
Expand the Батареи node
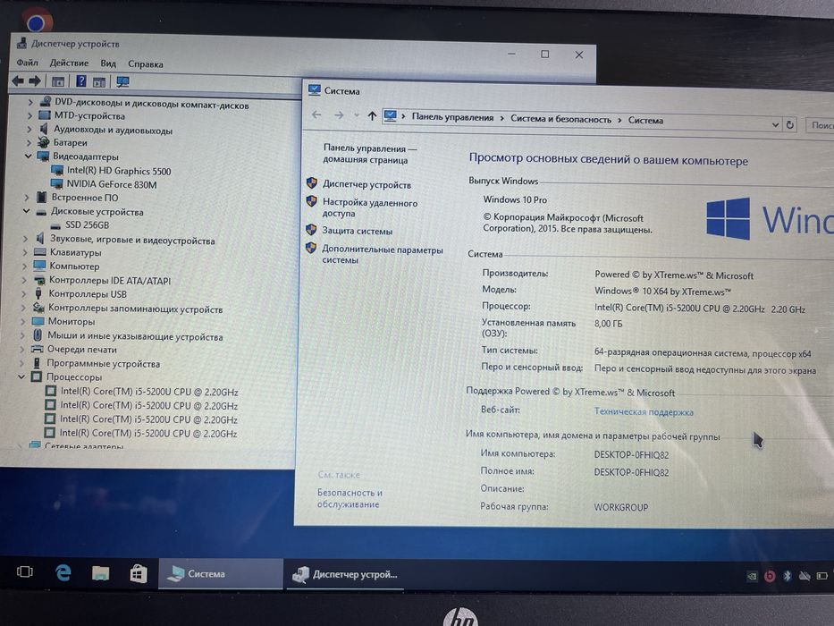29,142
